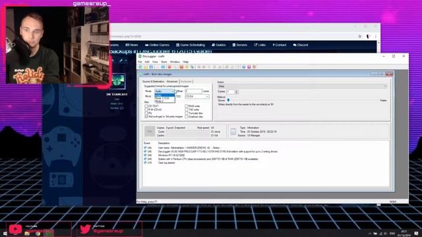Select the User name Administrator log row
The height and width of the screenshot is (237, 422).
[183, 147]
